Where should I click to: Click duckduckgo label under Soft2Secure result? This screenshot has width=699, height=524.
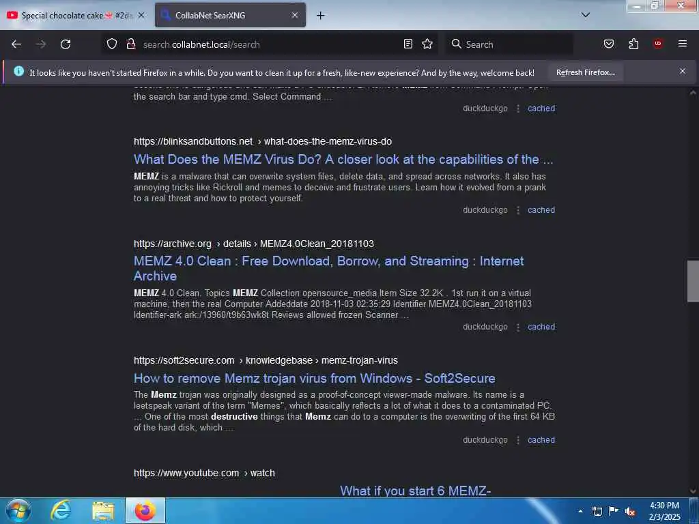click(x=485, y=440)
